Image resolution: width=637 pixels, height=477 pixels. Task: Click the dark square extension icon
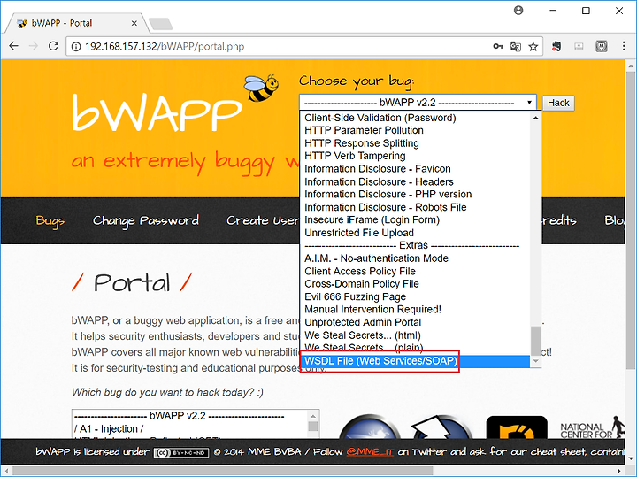[x=602, y=46]
